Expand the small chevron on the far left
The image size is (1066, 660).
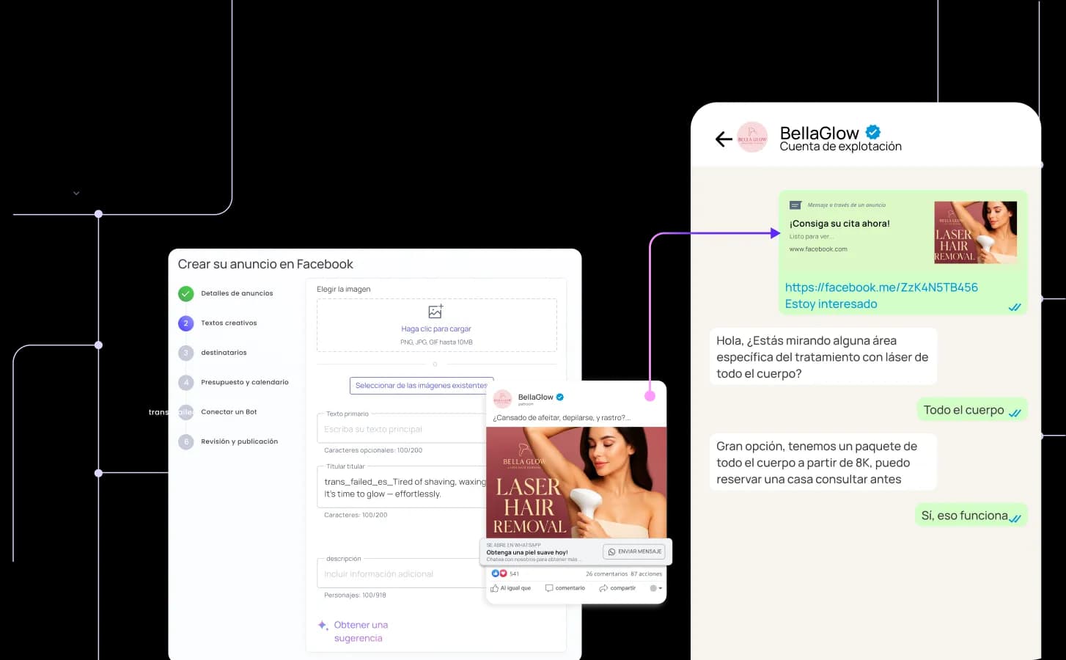coord(76,194)
